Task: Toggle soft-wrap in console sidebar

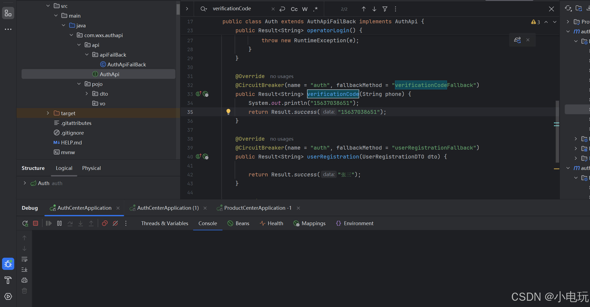Action: [24, 259]
